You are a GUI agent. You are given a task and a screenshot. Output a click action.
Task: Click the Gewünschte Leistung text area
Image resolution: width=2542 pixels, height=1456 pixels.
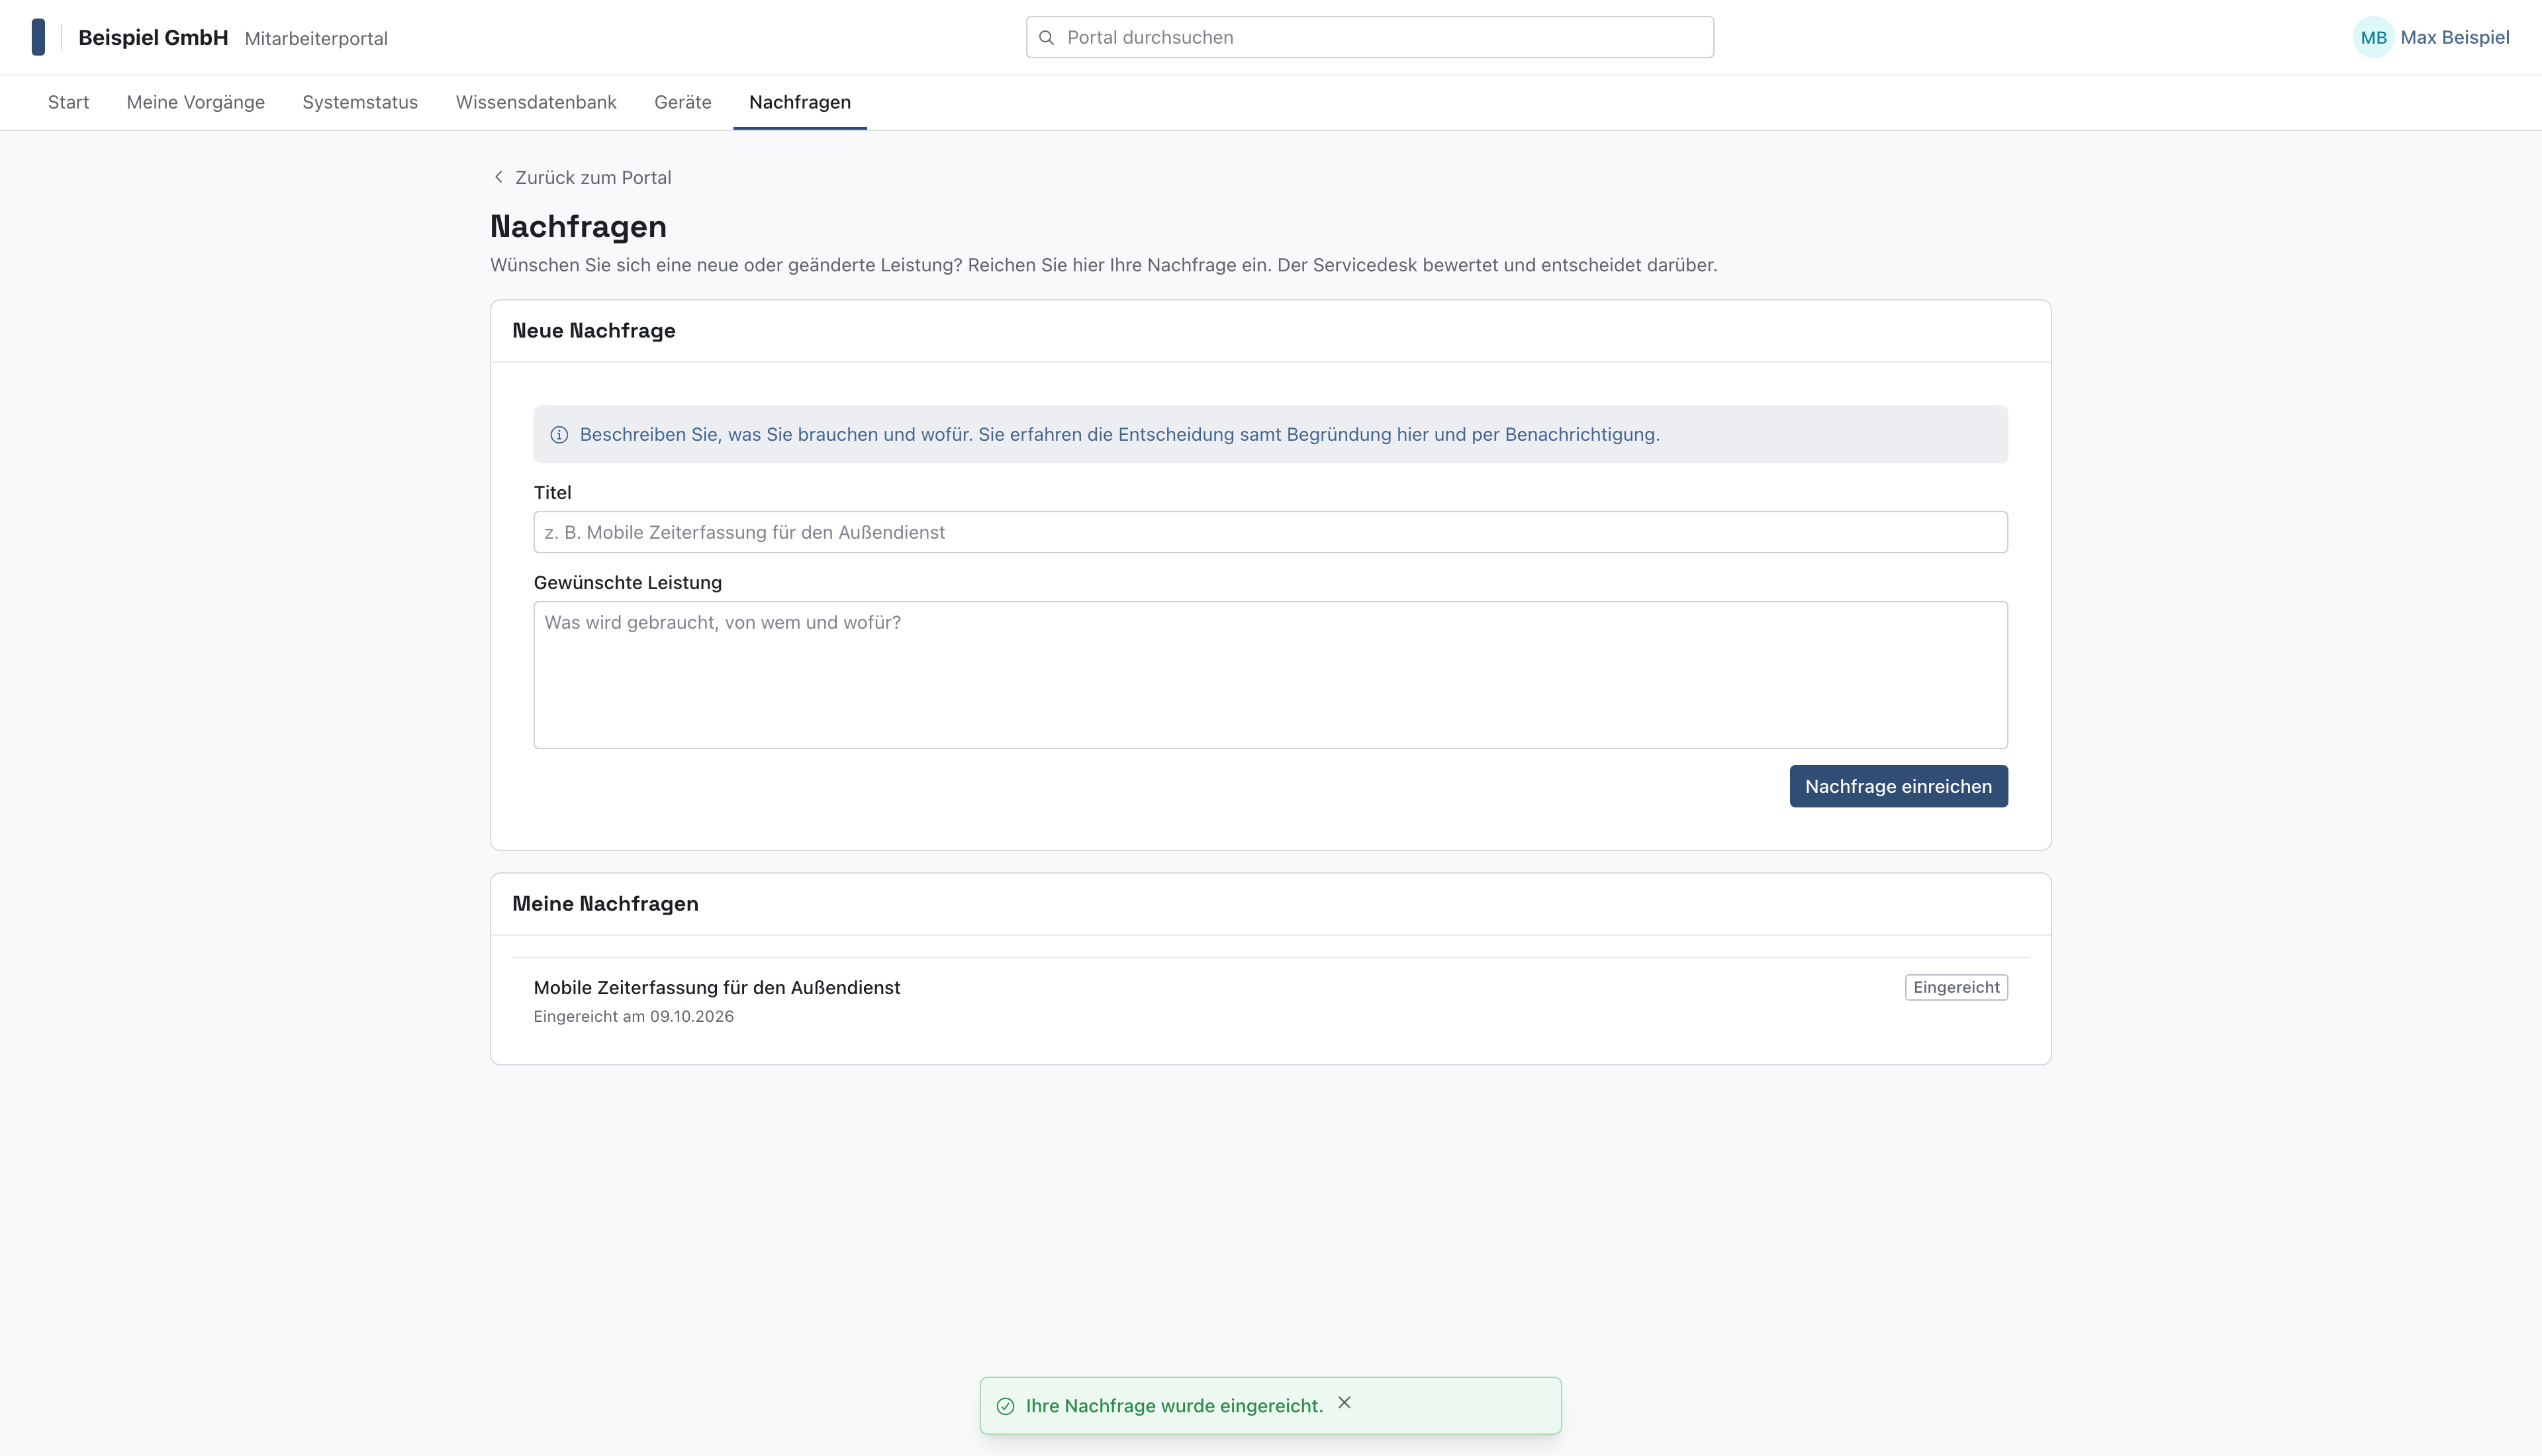point(1270,675)
